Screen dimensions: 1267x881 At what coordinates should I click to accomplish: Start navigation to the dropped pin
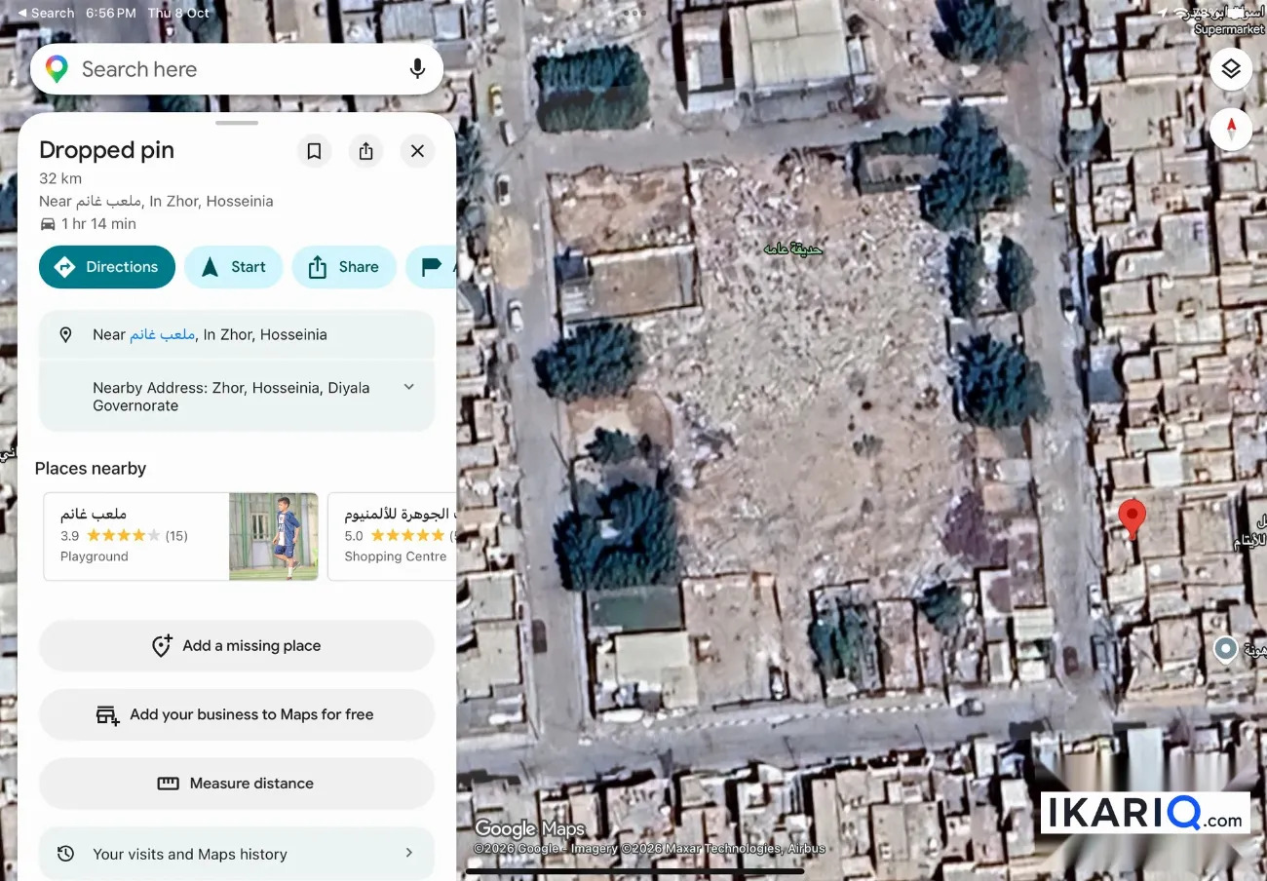pyautogui.click(x=234, y=267)
